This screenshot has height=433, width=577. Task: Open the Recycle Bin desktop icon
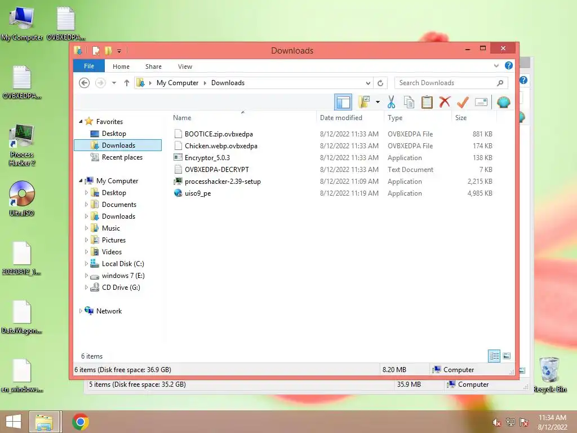click(x=550, y=375)
